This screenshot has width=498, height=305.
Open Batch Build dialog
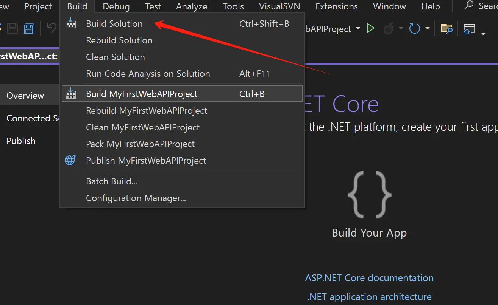(x=182, y=181)
